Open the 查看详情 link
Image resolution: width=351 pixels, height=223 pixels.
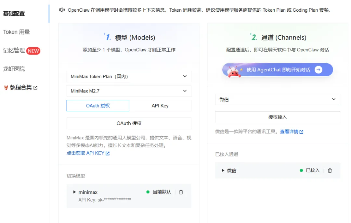tap(289, 132)
